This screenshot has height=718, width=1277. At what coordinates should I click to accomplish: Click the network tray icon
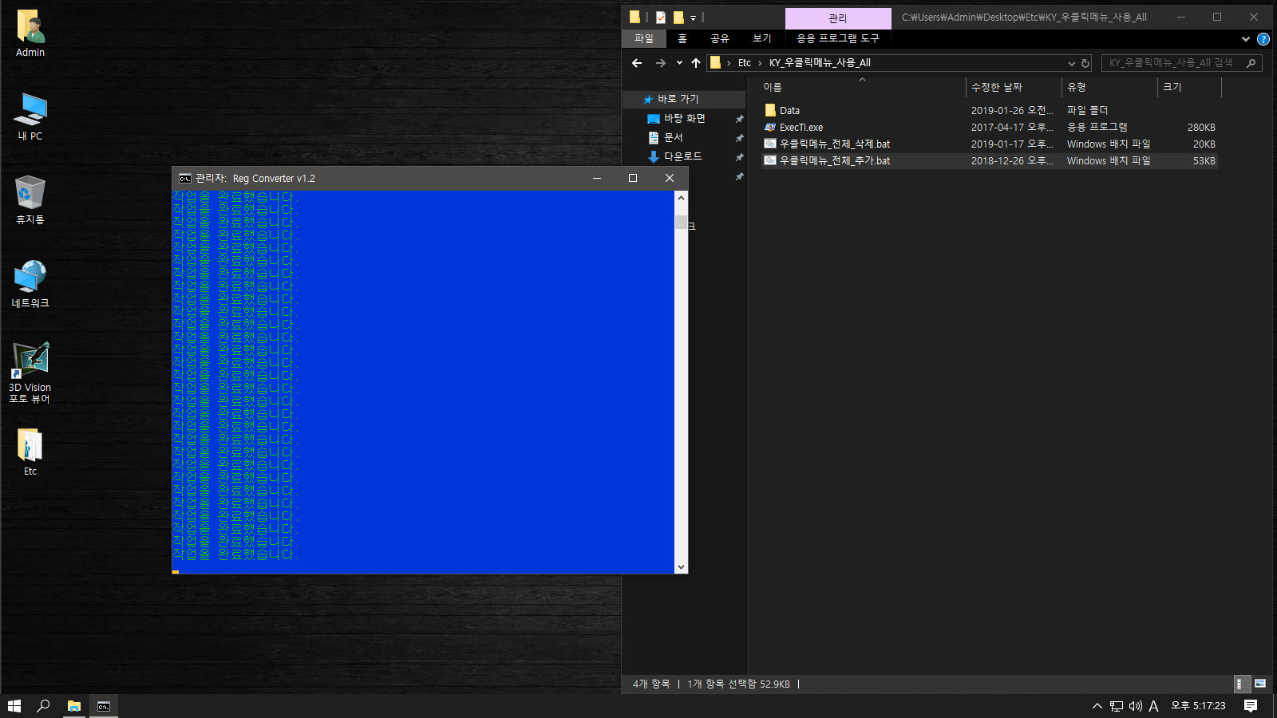[x=1117, y=706]
